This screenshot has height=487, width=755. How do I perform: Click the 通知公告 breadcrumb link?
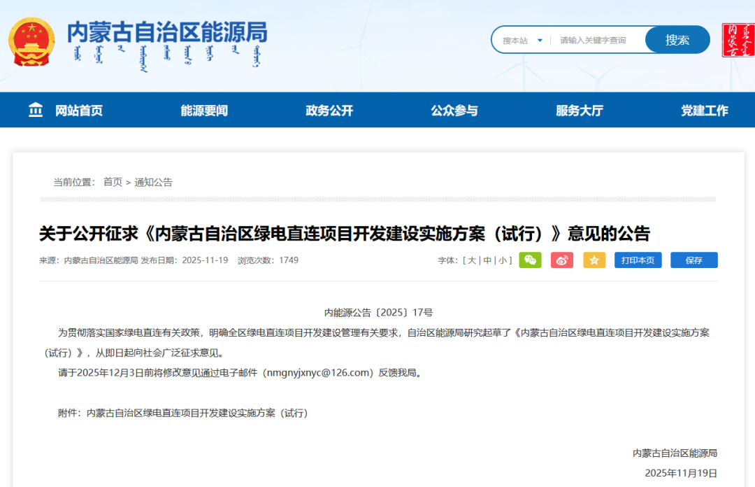(154, 183)
